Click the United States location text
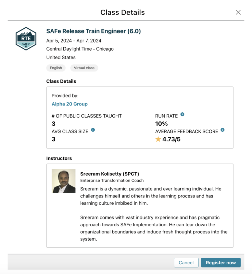The width and height of the screenshot is (252, 274). [61, 57]
